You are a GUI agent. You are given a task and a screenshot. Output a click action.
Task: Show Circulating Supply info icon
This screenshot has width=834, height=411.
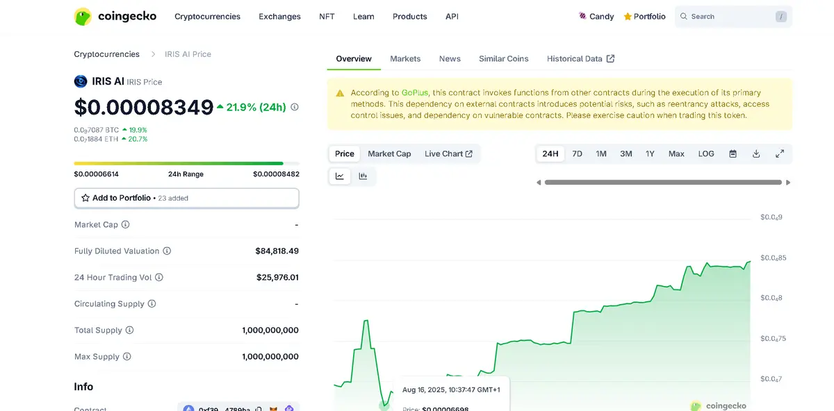coord(152,303)
